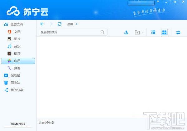Open the transfer list arrows icon
The width and height of the screenshot is (187, 131).
[x=178, y=32]
